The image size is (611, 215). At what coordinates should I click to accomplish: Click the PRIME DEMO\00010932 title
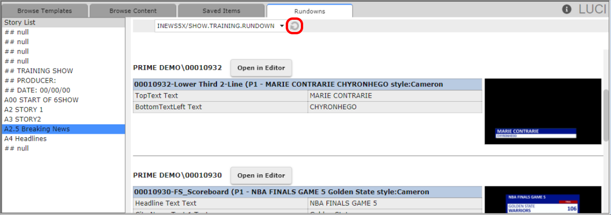(177, 68)
